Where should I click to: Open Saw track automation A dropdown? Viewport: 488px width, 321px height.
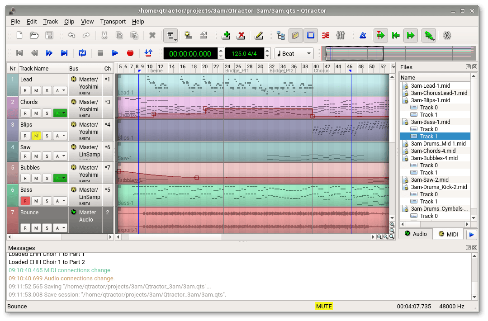click(x=60, y=156)
